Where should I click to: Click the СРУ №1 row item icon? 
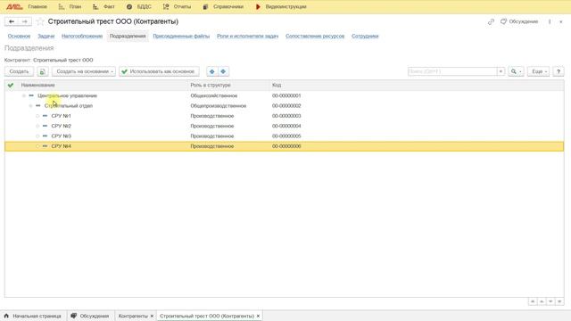pyautogui.click(x=45, y=116)
